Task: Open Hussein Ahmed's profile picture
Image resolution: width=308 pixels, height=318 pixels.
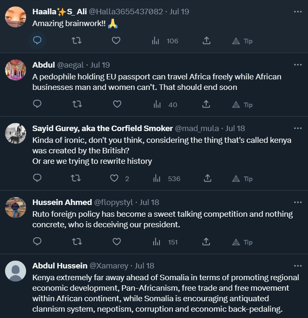Action: 16,208
